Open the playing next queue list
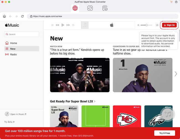180x139 pixels. pyautogui.click(x=157, y=25)
